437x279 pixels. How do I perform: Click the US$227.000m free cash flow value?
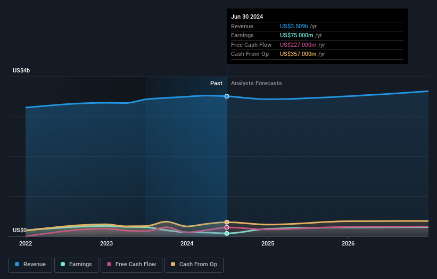(x=298, y=45)
